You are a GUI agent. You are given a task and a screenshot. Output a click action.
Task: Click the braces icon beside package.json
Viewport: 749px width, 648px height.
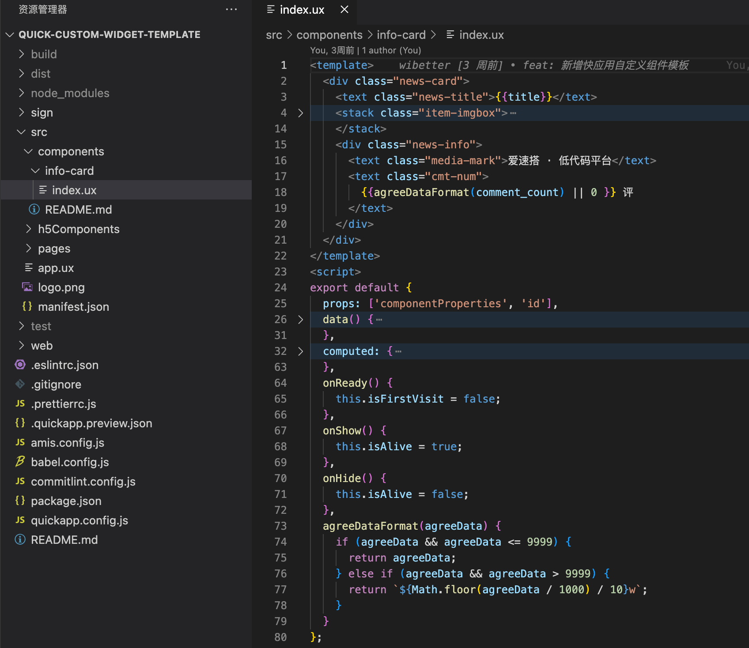(20, 500)
